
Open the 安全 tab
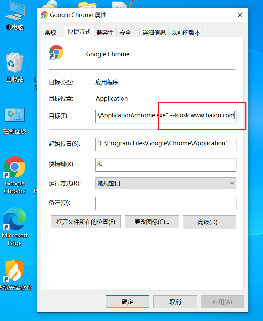[125, 32]
